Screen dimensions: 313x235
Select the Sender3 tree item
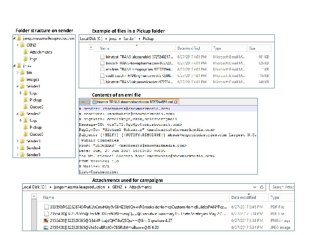(x=33, y=141)
